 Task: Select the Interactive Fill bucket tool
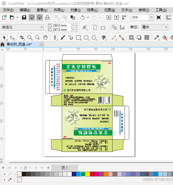(x=164, y=38)
